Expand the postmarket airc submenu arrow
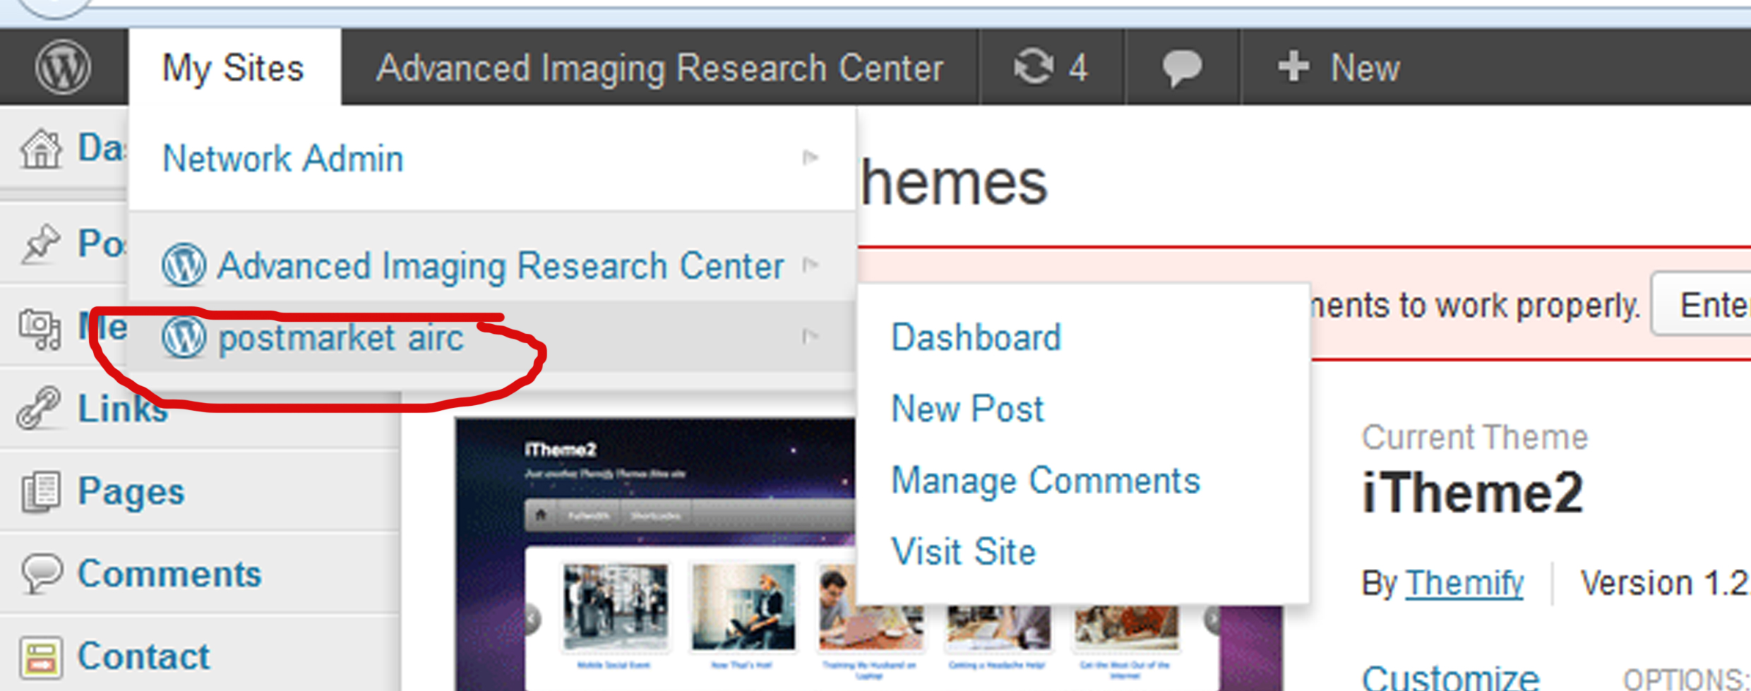The height and width of the screenshot is (691, 1751). click(811, 337)
